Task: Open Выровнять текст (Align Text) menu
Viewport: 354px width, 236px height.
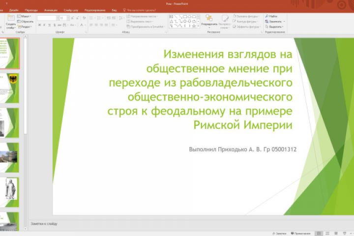Action: [x=140, y=22]
